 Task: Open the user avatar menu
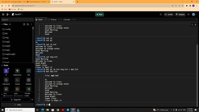(194, 15)
